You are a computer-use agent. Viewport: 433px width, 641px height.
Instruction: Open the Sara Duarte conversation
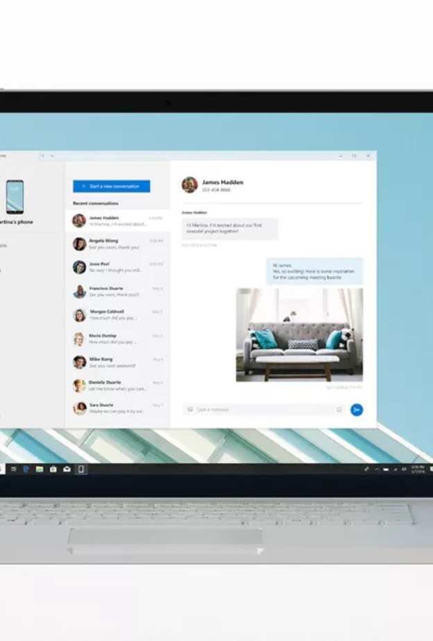coord(117,408)
